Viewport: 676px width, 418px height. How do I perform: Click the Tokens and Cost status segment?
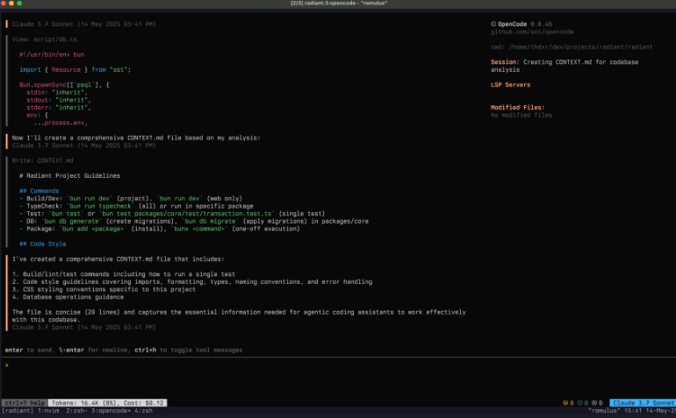click(107, 403)
